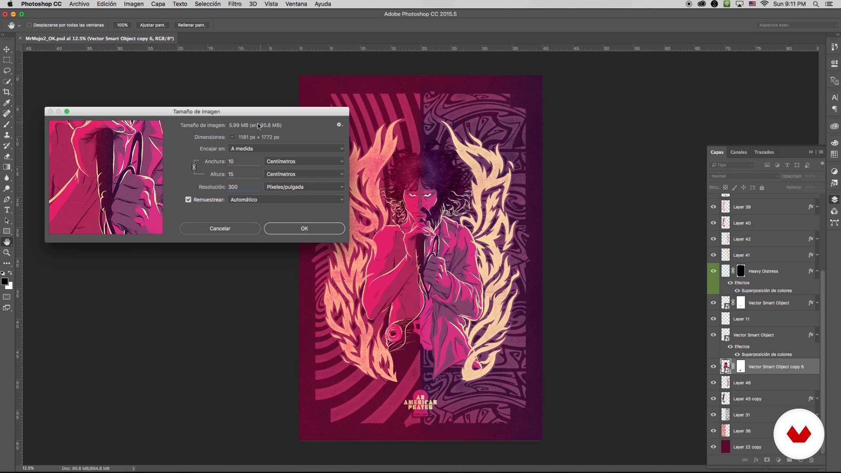Click the background color swatch

[x=10, y=287]
